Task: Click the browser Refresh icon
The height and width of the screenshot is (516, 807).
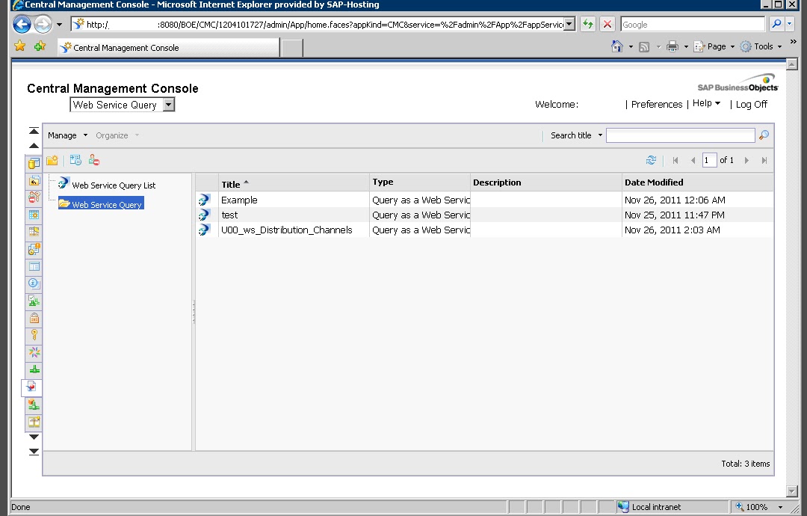Action: click(587, 23)
